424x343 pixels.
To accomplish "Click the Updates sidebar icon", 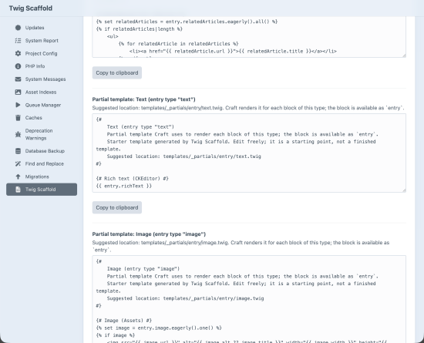I will [x=18, y=28].
